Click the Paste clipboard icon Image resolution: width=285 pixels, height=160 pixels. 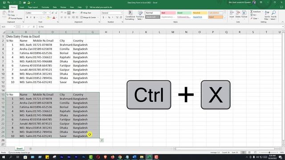4,14
